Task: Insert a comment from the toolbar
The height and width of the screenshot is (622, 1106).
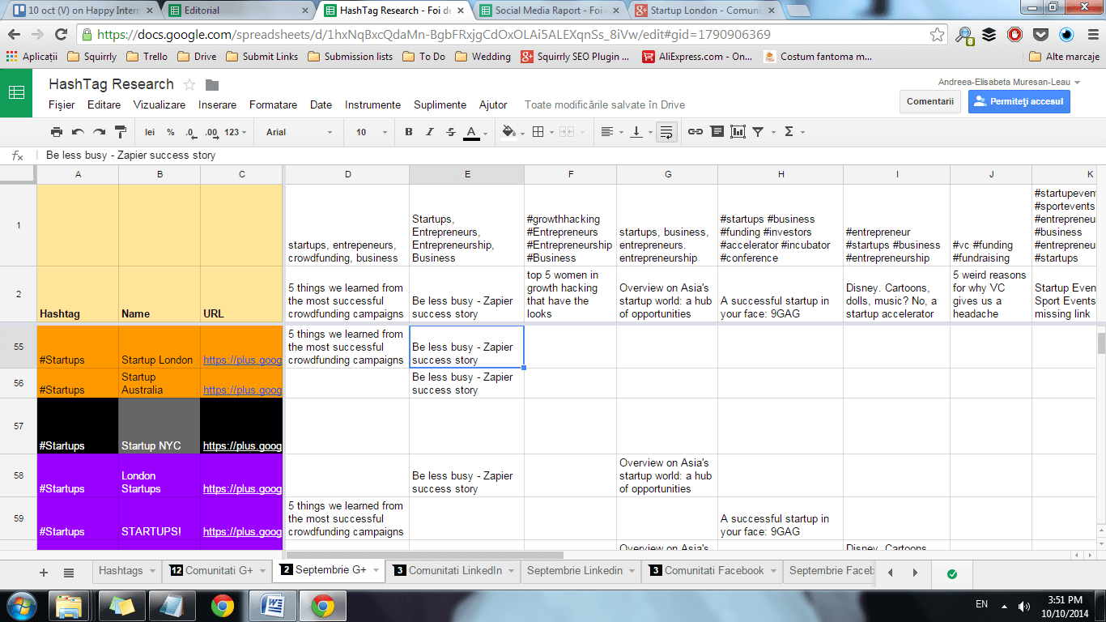Action: 717,132
